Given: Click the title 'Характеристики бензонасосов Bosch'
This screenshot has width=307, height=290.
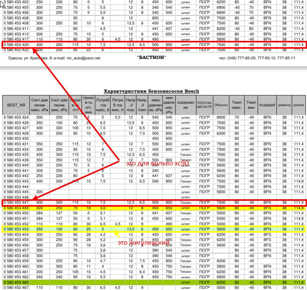Looking at the screenshot, I should pos(152,91).
